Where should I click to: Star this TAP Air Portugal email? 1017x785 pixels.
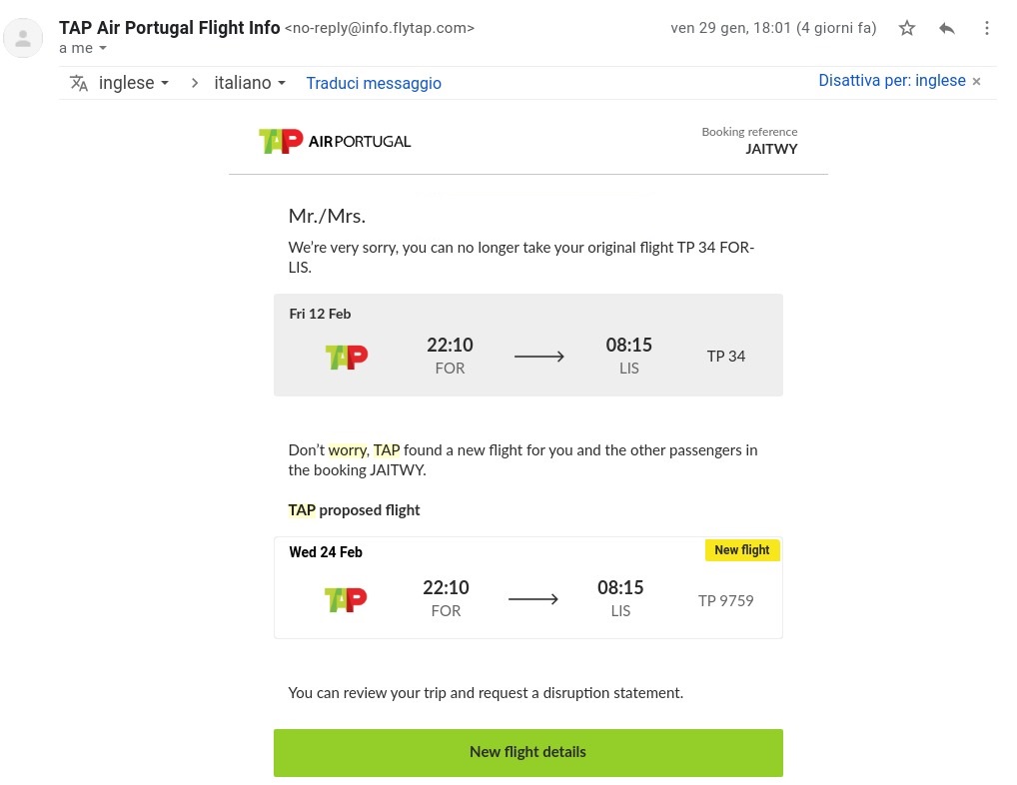click(907, 28)
